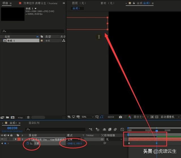Open the flowchart icon for 合成 1
The image size is (181, 158).
(64, 40)
